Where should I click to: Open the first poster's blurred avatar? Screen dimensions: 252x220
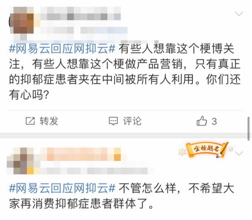click(22, 20)
